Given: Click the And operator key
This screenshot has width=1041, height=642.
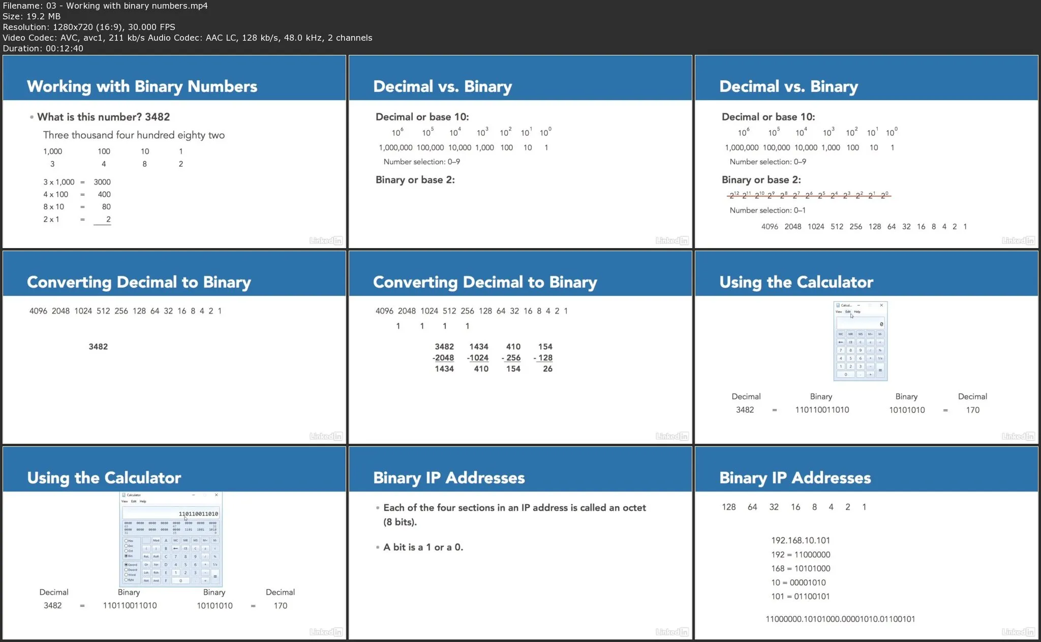Looking at the screenshot, I should [x=156, y=580].
